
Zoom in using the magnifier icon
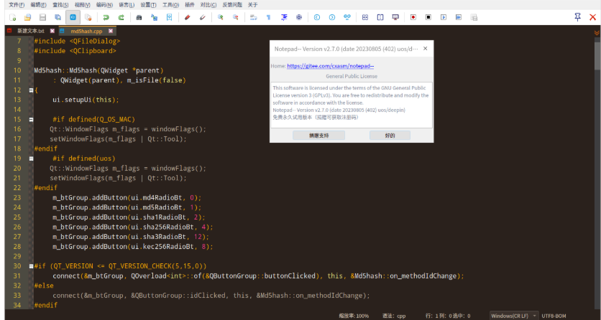(x=221, y=17)
